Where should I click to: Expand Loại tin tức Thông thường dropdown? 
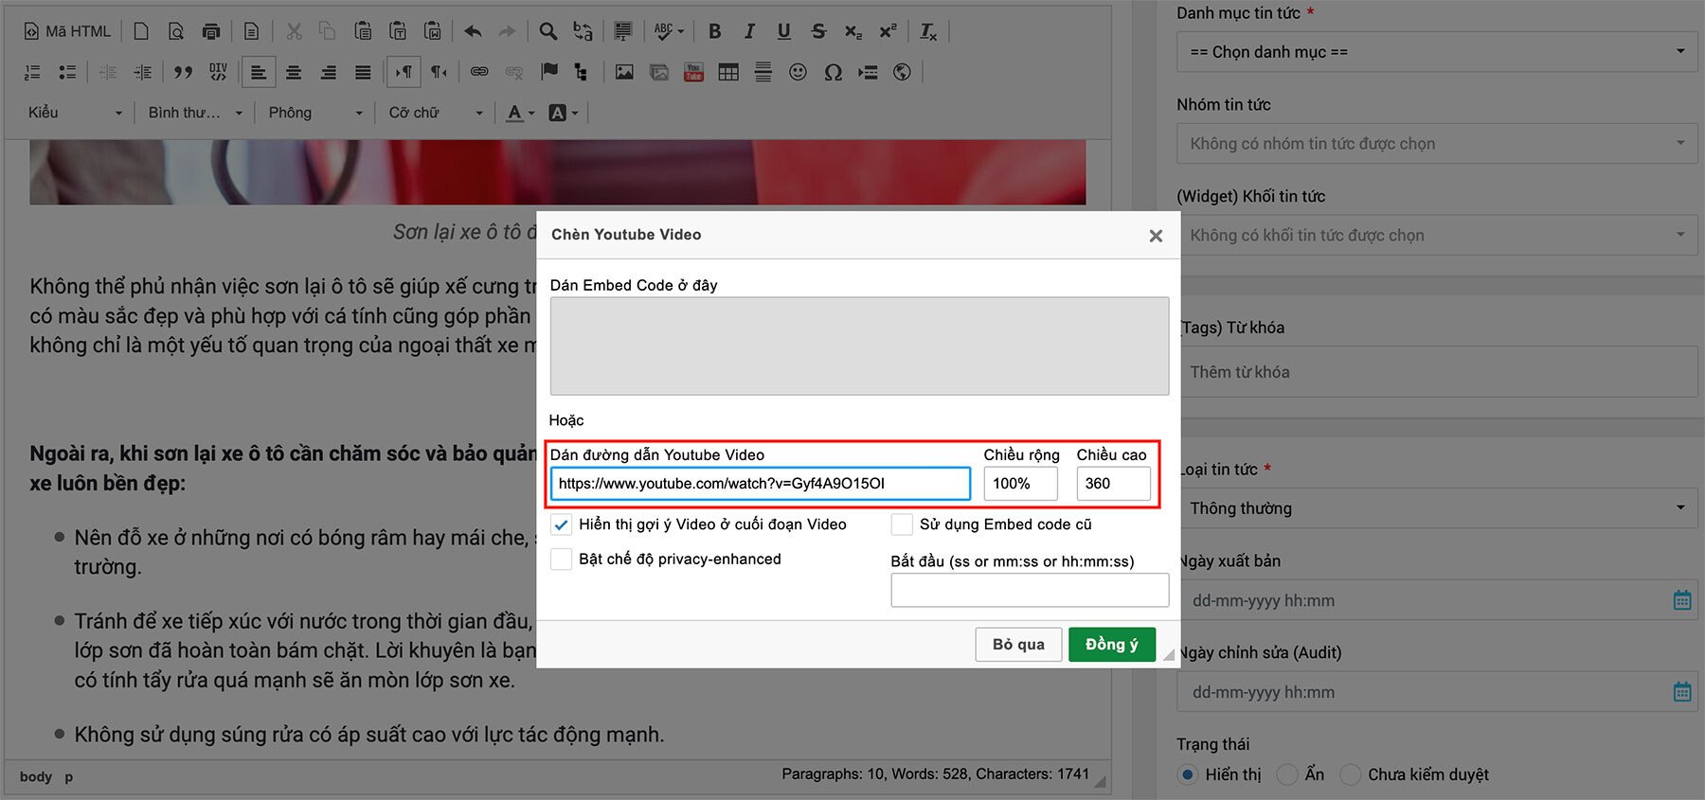pyautogui.click(x=1436, y=508)
